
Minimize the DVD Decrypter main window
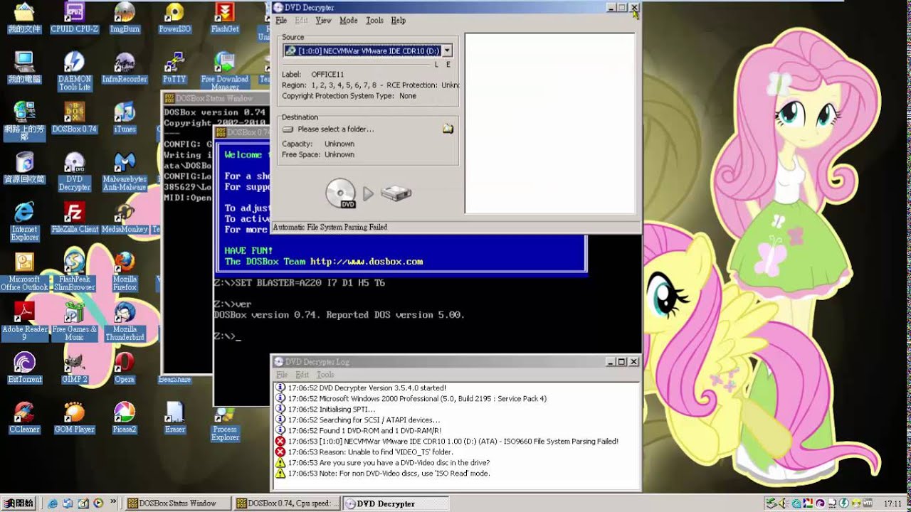pyautogui.click(x=611, y=8)
